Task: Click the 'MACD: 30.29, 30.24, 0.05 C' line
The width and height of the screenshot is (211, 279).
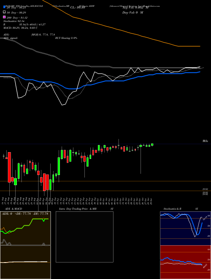Action: (x=20, y=28)
